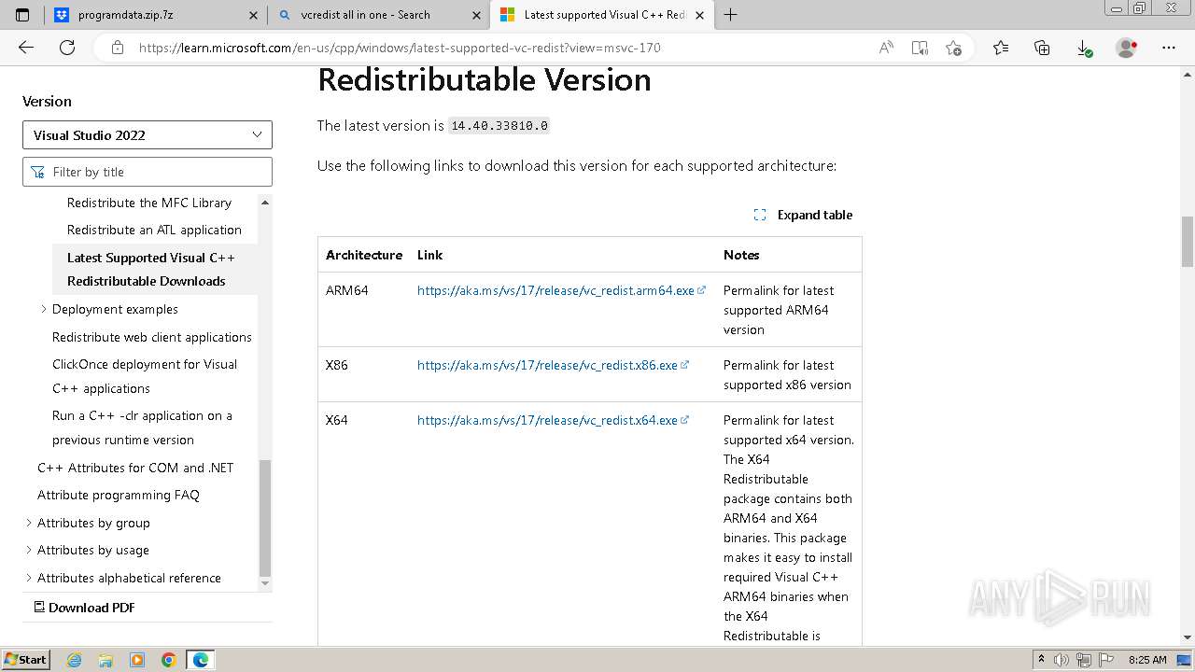Open the Visual Studio 2022 version dropdown
This screenshot has height=672, width=1195.
(x=148, y=134)
